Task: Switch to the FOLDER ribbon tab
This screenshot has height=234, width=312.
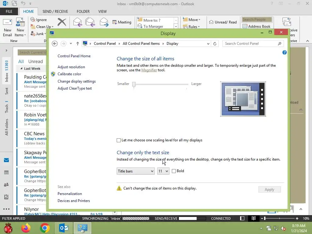Action: [x=83, y=11]
